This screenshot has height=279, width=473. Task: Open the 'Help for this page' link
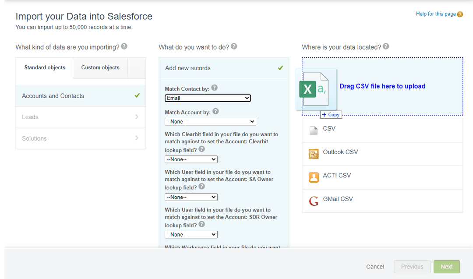tap(436, 14)
